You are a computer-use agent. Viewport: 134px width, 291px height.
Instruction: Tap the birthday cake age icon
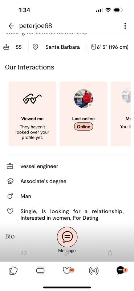point(6,47)
